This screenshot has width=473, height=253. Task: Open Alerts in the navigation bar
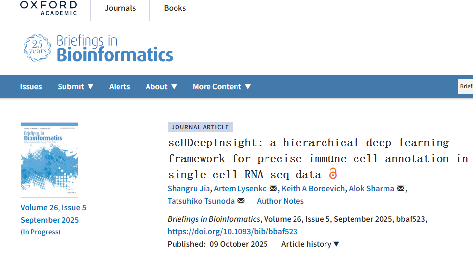click(x=119, y=86)
